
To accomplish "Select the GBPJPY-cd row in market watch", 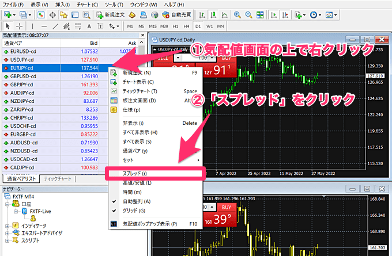I will [23, 84].
